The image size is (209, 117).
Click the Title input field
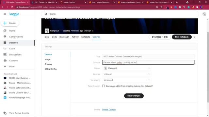[x=148, y=57]
